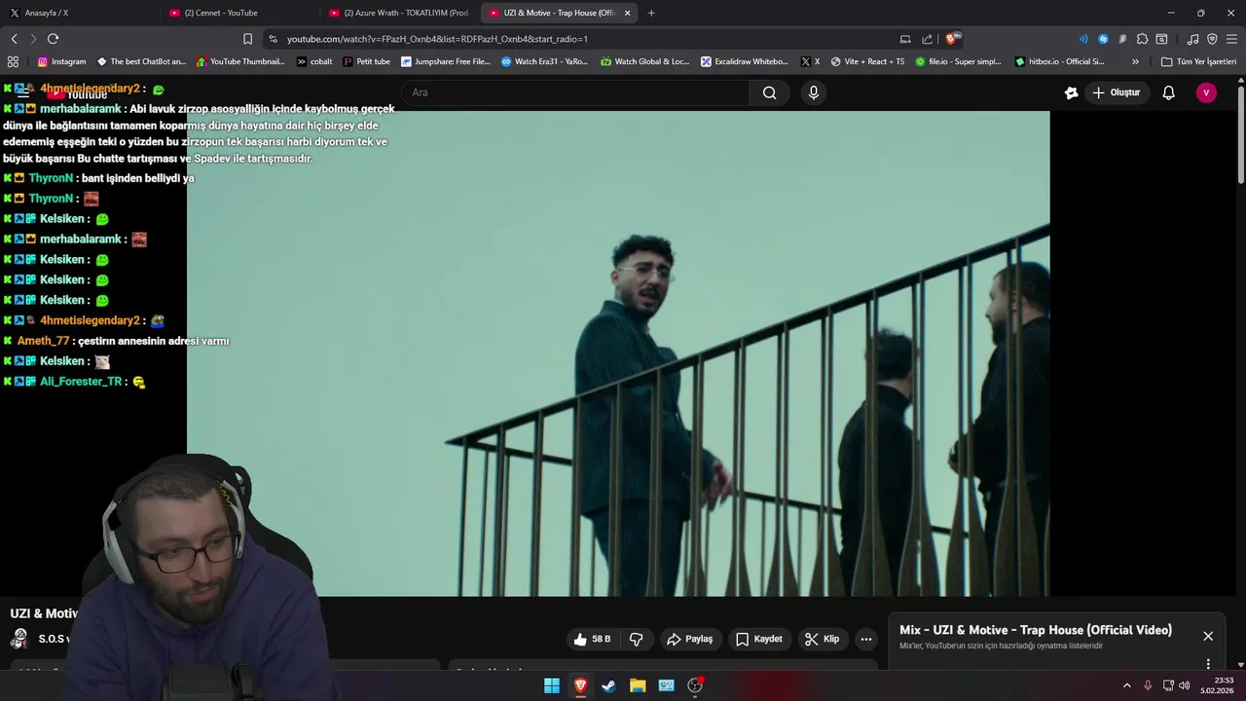
Task: Open The best ChatBot bookmark
Action: 141,61
